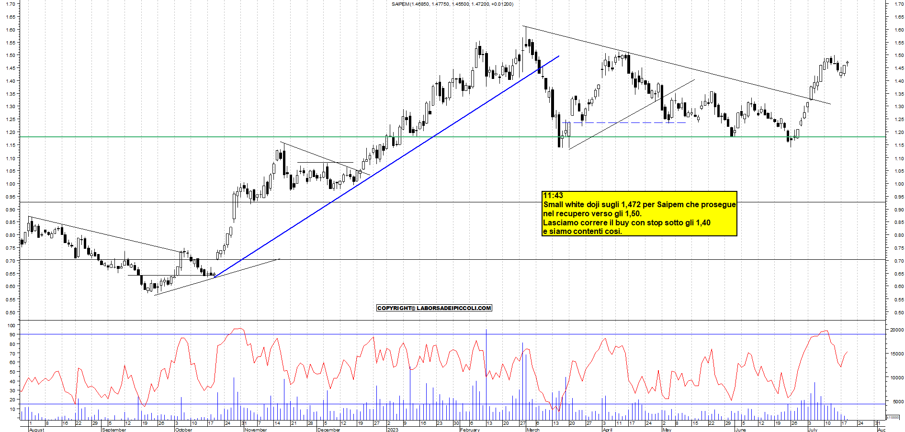Select the 11:43 timestamp in the yellow note
This screenshot has height=432, width=905.
[x=553, y=196]
